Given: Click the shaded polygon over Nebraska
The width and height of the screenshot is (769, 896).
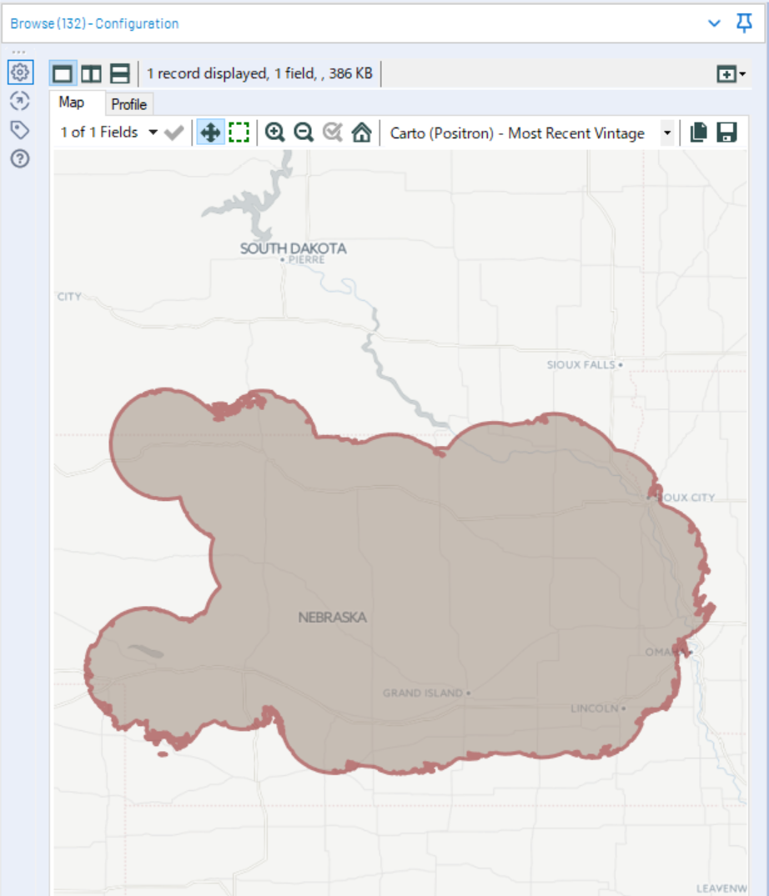Looking at the screenshot, I should [x=417, y=583].
